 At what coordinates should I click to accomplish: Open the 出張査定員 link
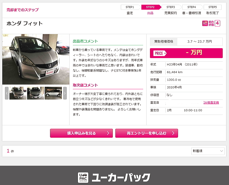[x=211, y=103]
